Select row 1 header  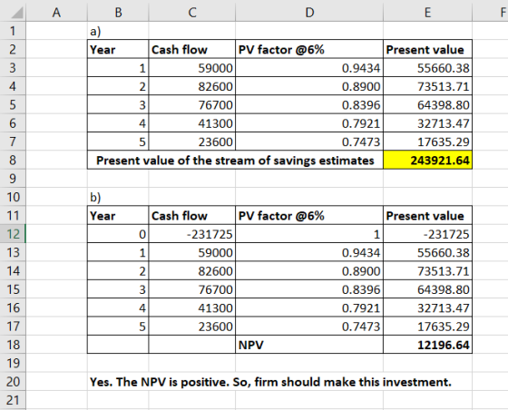coord(13,31)
